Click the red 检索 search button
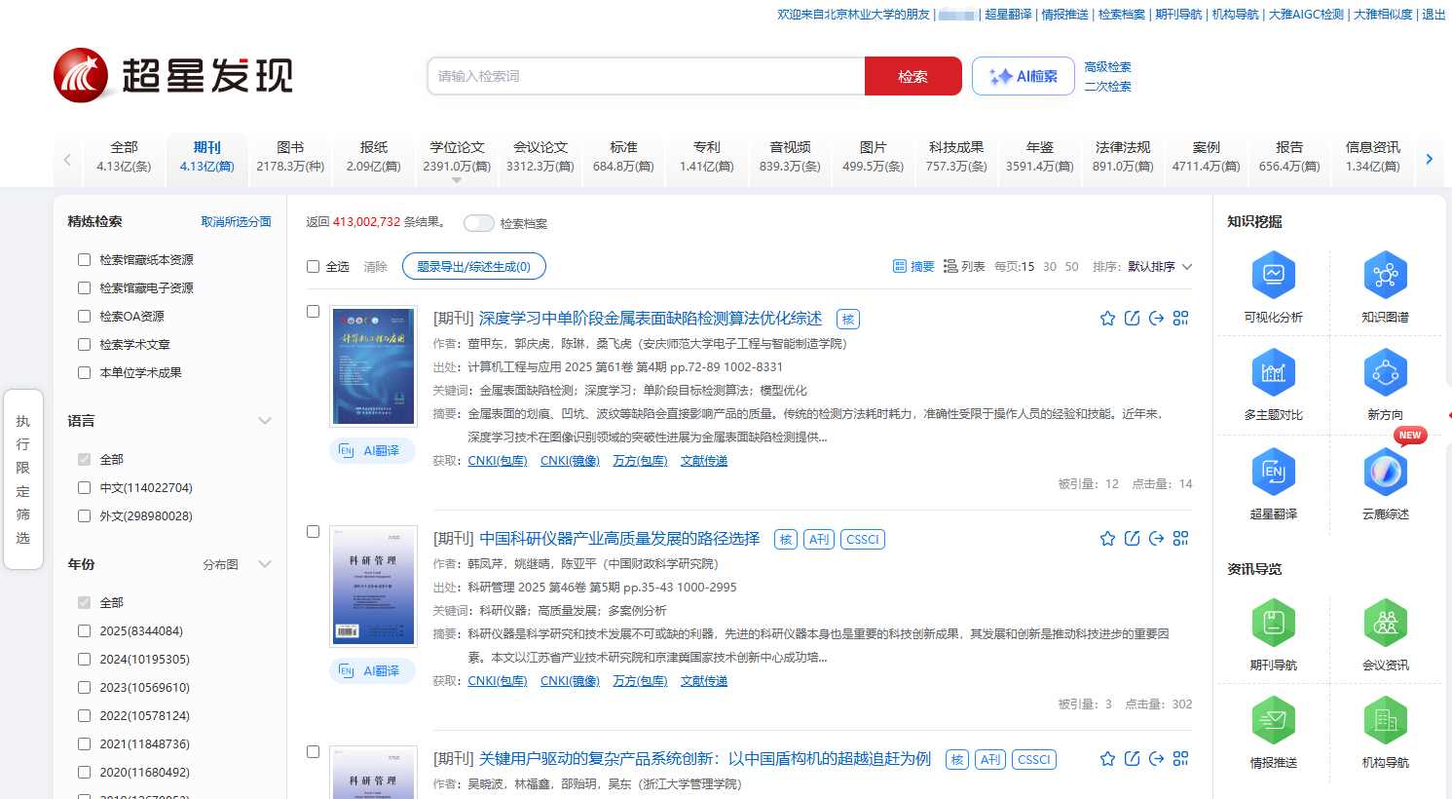The width and height of the screenshot is (1452, 799). coord(913,76)
